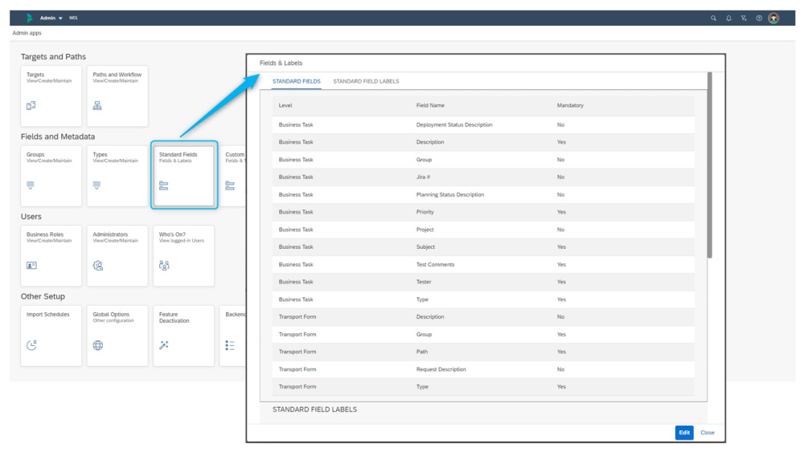Click the filter icon in the header
This screenshot has width=804, height=464.
[744, 18]
